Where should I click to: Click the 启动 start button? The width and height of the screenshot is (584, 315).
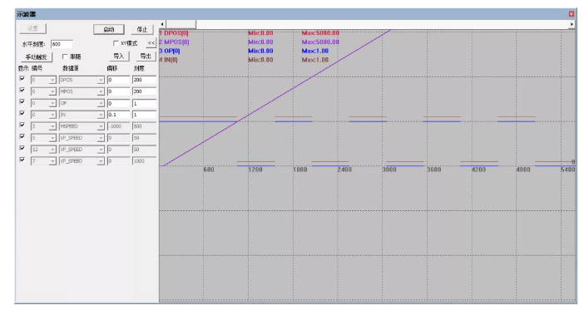point(109,29)
